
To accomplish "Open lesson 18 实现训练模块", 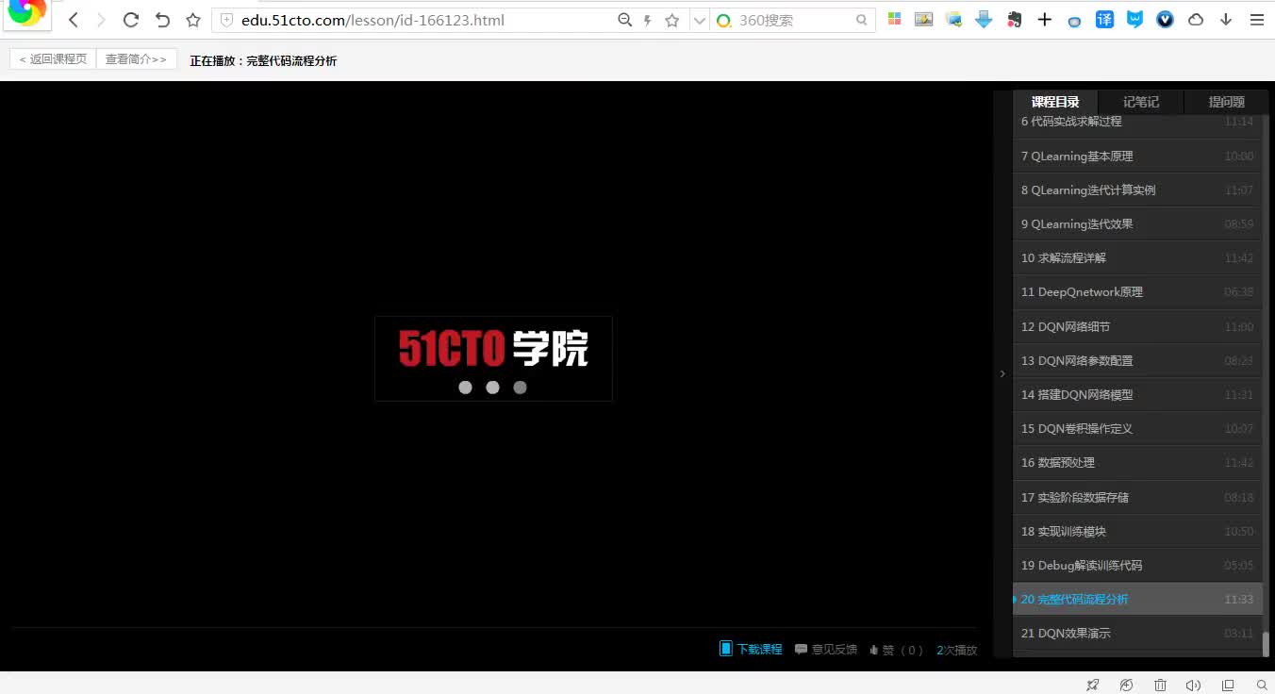I will 1137,531.
